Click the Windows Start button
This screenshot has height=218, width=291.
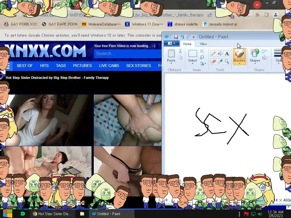pos(8,213)
